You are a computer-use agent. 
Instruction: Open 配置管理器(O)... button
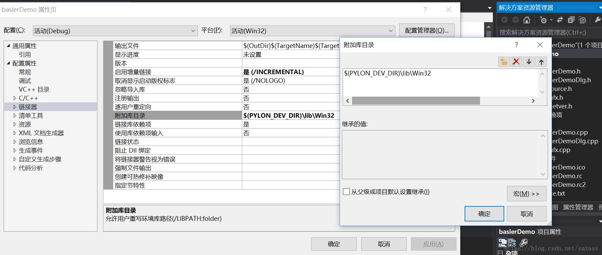pyautogui.click(x=427, y=30)
